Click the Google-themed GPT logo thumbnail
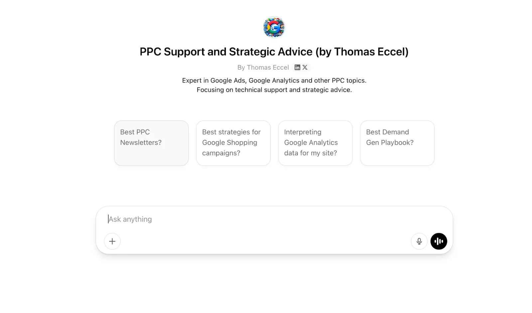 pos(274,27)
